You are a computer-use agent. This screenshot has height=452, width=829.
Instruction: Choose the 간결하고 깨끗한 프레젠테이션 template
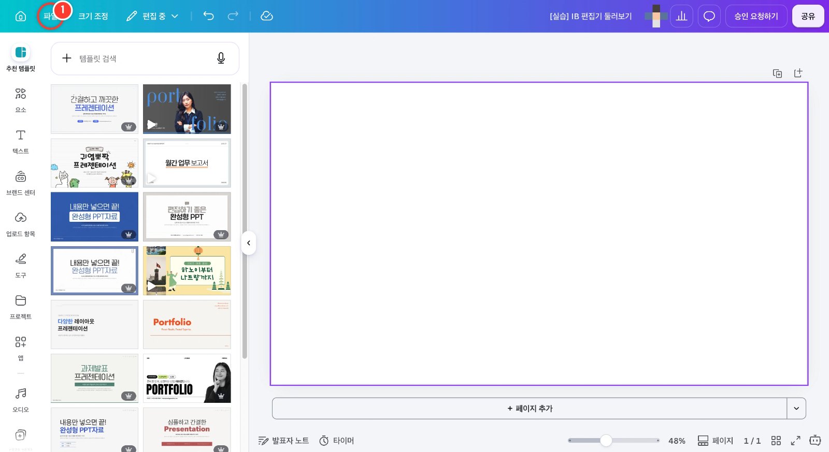(94, 109)
